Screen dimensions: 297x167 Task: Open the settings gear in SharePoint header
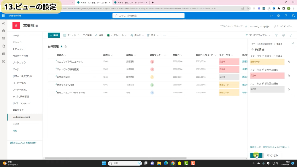pyautogui.click(x=278, y=16)
